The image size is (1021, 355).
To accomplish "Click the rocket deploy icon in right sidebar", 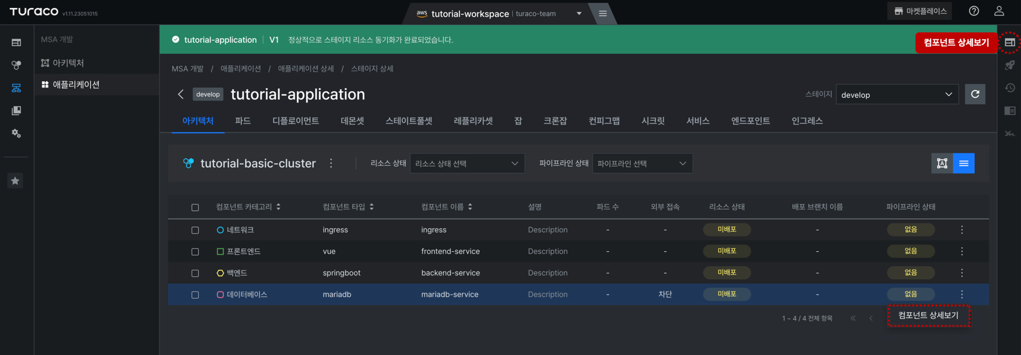I will 1009,65.
